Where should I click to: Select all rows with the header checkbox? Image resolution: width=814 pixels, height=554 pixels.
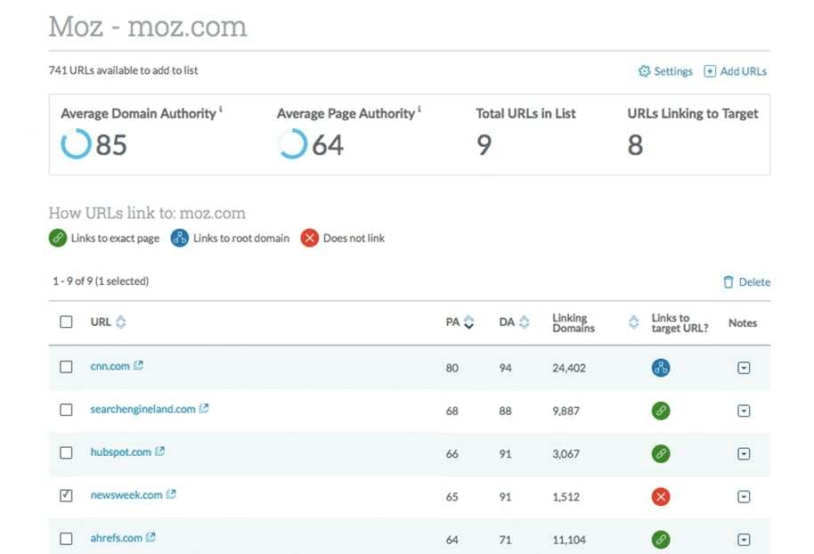[66, 322]
